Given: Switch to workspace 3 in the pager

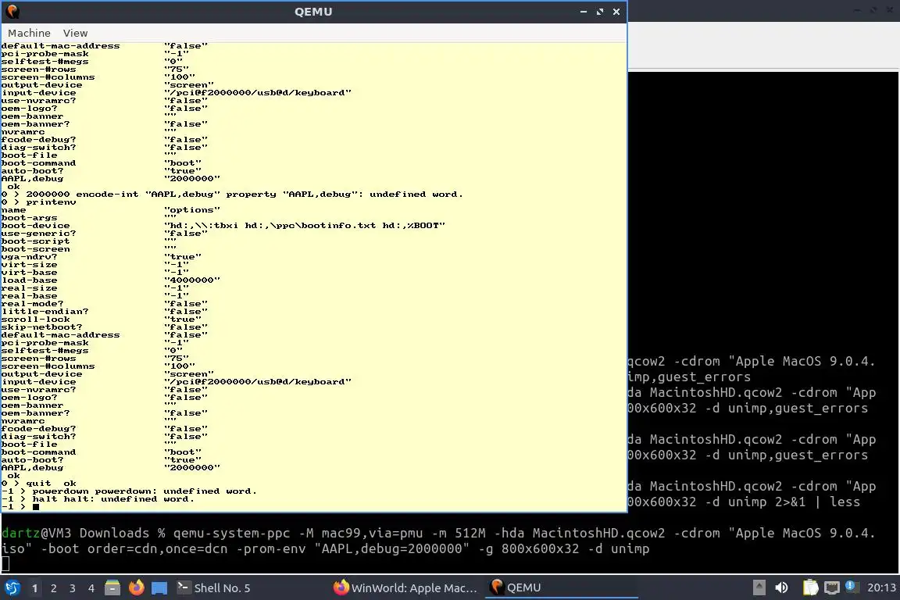Looking at the screenshot, I should pos(73,588).
